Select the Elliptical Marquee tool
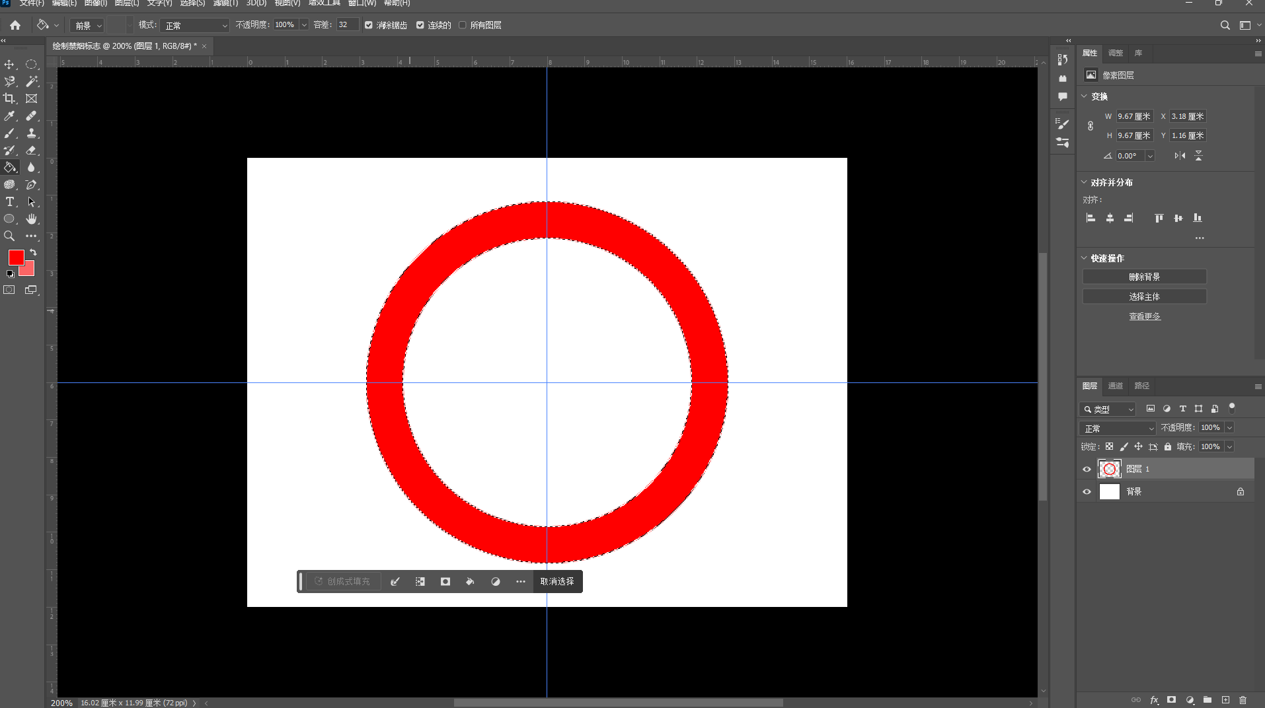This screenshot has width=1265, height=708. pyautogui.click(x=31, y=64)
